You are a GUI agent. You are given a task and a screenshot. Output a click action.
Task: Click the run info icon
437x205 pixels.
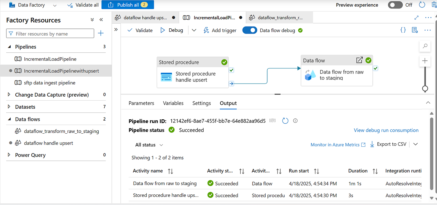click(295, 121)
